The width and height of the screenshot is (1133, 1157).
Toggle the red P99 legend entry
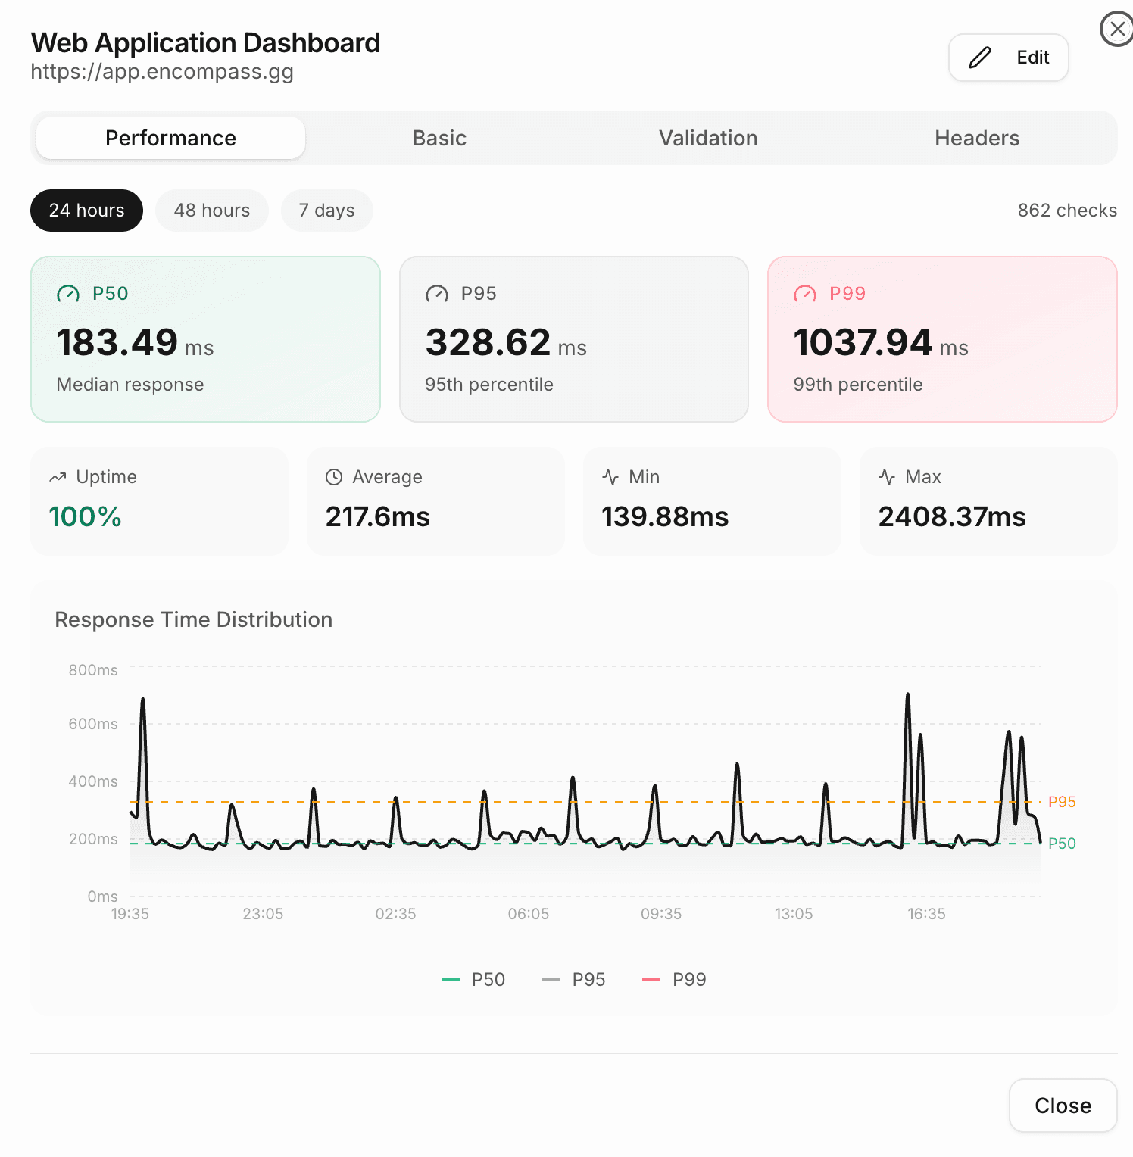coord(674,980)
